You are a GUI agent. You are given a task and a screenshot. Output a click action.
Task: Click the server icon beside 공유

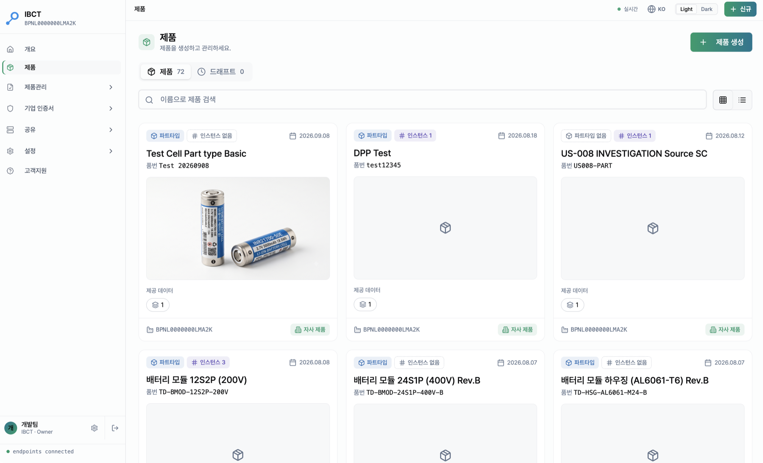click(10, 130)
